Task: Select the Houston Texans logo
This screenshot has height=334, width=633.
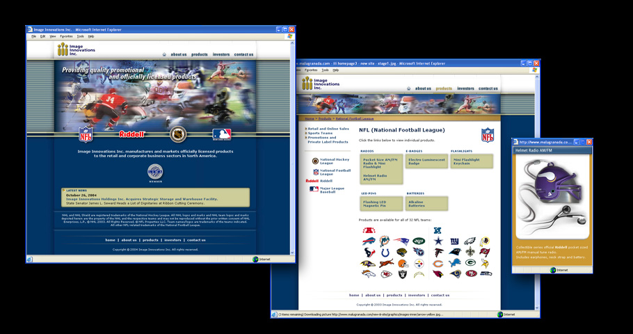Action: point(369,253)
